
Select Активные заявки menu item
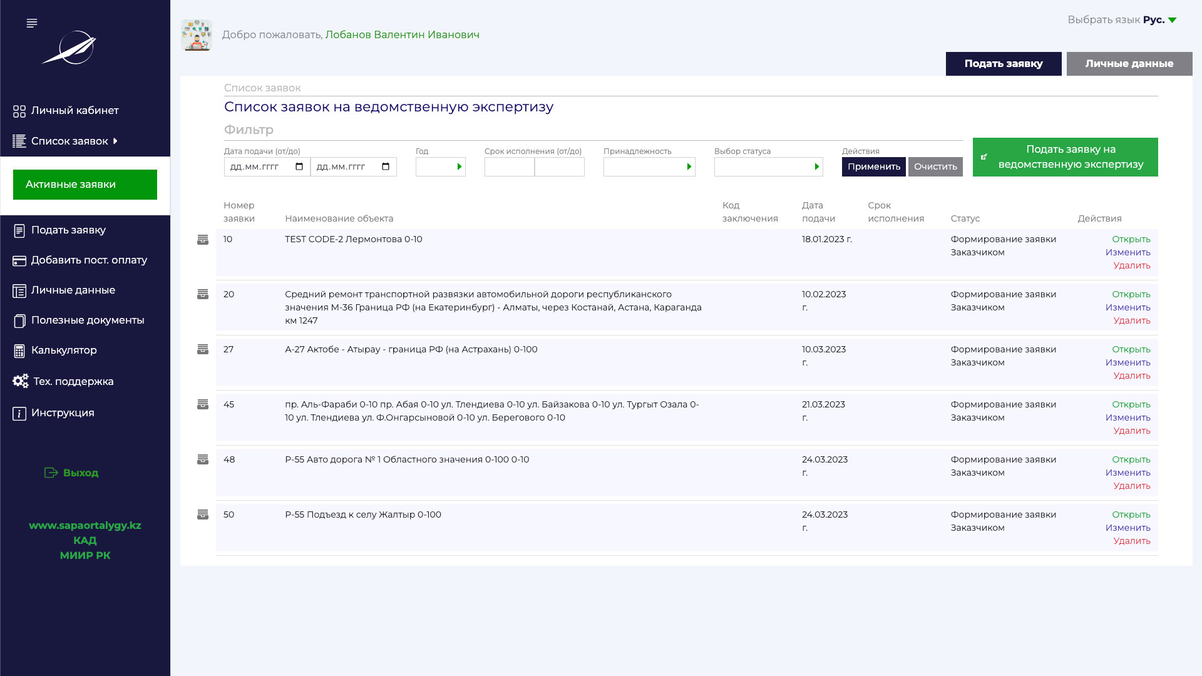click(x=85, y=185)
